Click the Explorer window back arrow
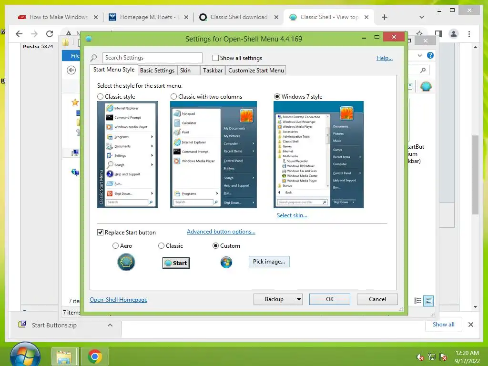This screenshot has width=488, height=366. (x=71, y=71)
